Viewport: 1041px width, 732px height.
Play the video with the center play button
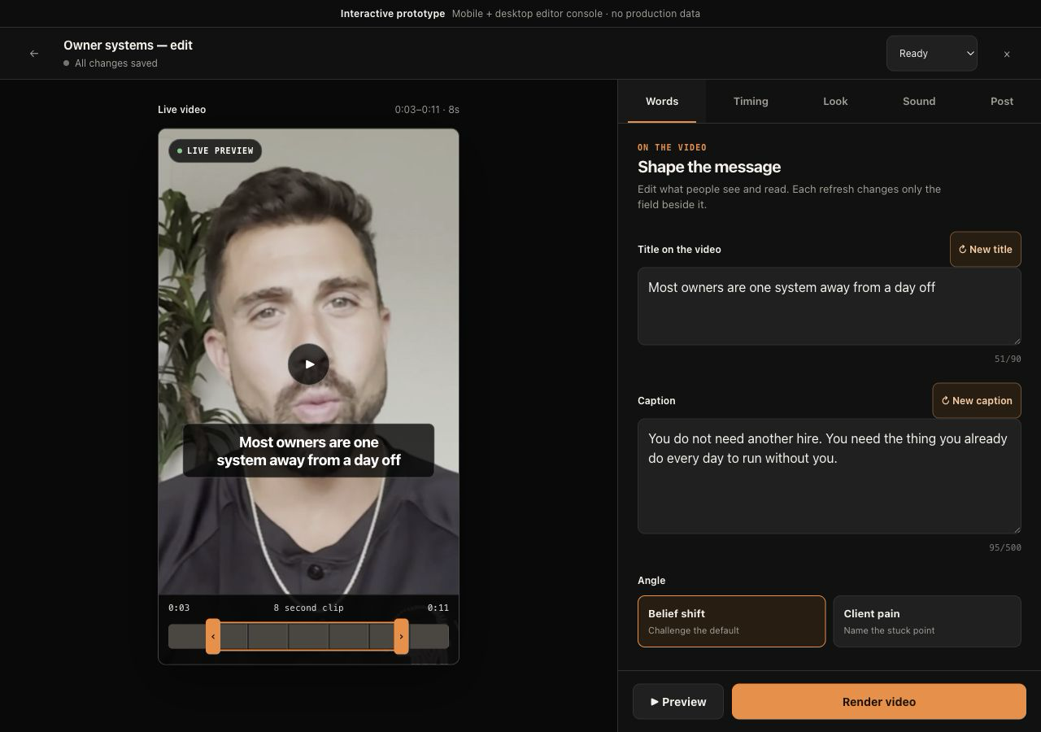pos(308,364)
